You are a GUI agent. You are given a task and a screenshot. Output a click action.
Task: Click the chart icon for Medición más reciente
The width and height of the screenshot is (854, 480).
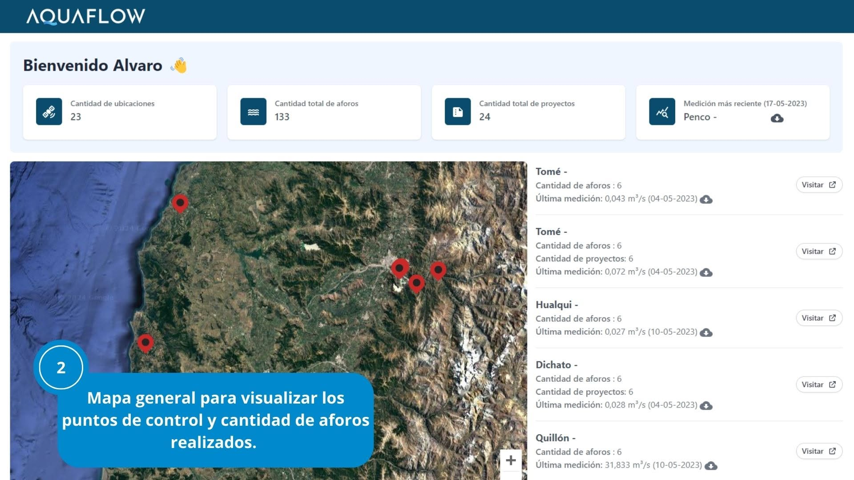pos(662,112)
